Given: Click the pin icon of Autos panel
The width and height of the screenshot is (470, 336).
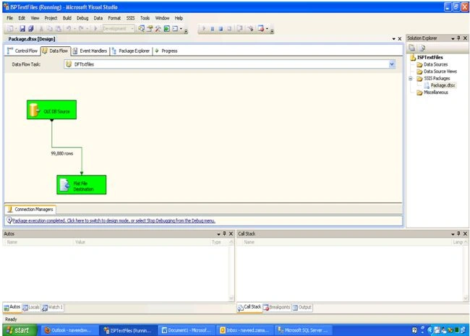Looking at the screenshot, I should point(224,233).
